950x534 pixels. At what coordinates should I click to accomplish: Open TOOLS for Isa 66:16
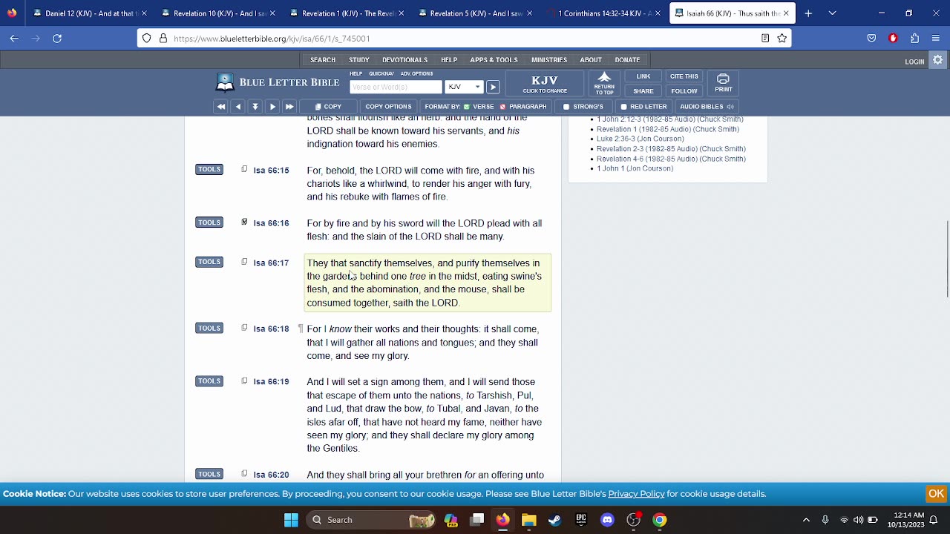point(209,222)
